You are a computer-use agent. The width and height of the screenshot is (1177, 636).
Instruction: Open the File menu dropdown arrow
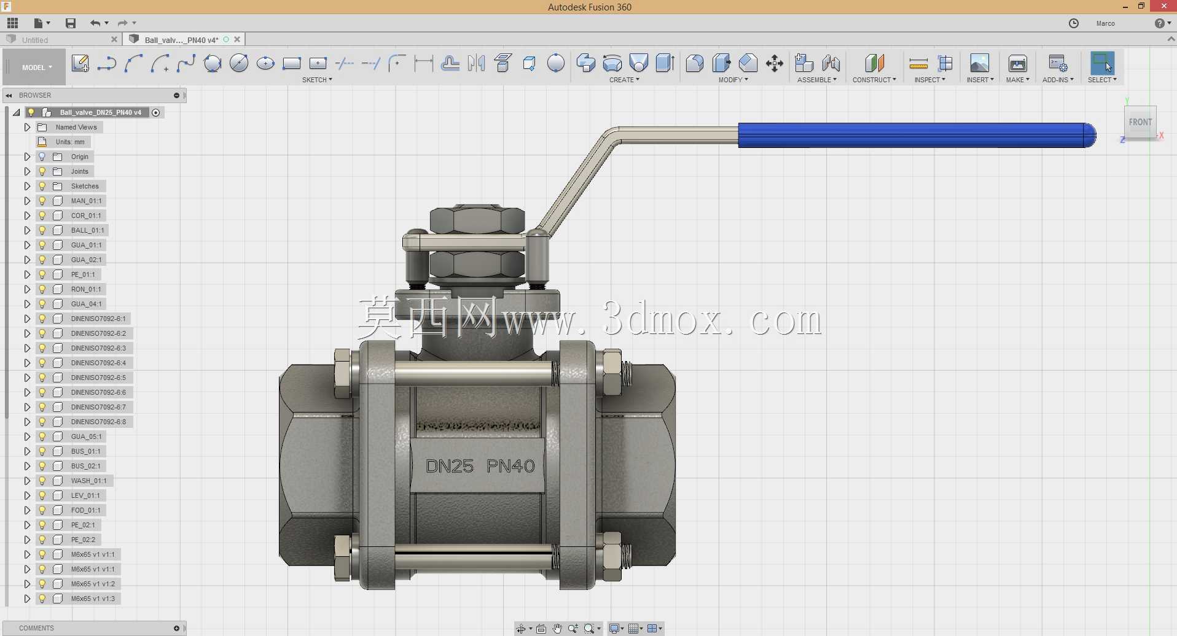49,23
